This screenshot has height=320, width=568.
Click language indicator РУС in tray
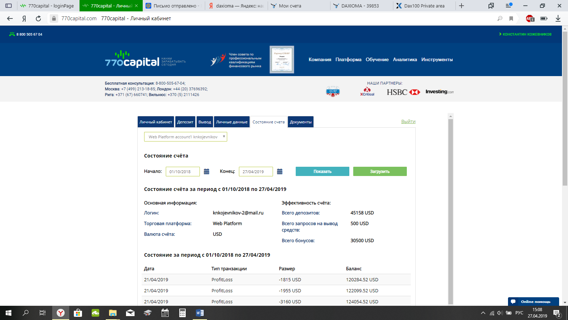click(519, 313)
